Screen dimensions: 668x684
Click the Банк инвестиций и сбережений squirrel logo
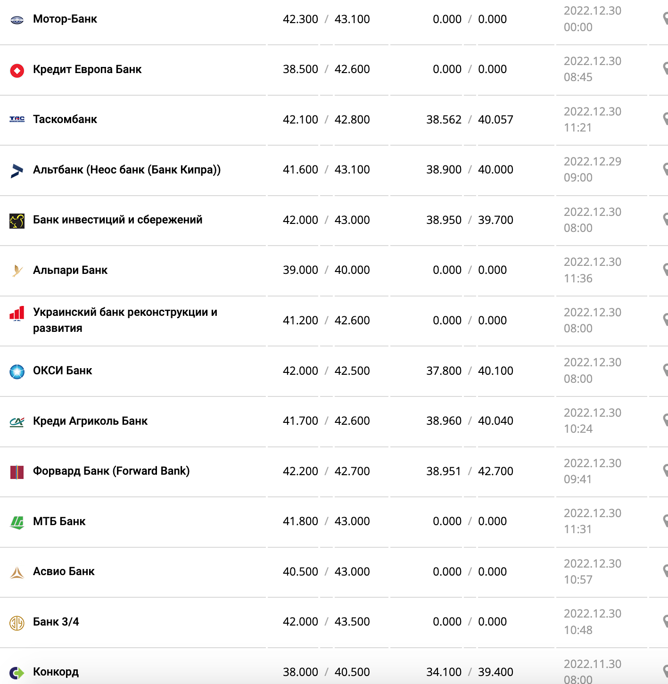click(17, 221)
